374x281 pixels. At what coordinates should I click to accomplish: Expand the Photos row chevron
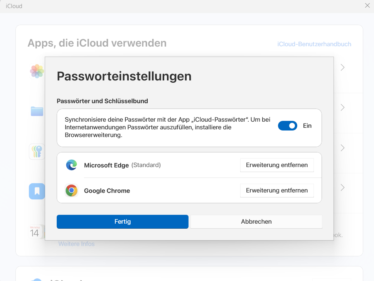(x=342, y=68)
